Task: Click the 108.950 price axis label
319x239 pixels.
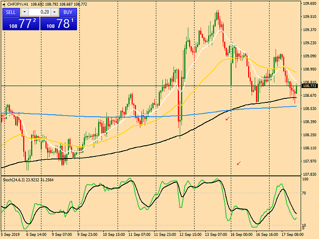Action: (x=310, y=69)
